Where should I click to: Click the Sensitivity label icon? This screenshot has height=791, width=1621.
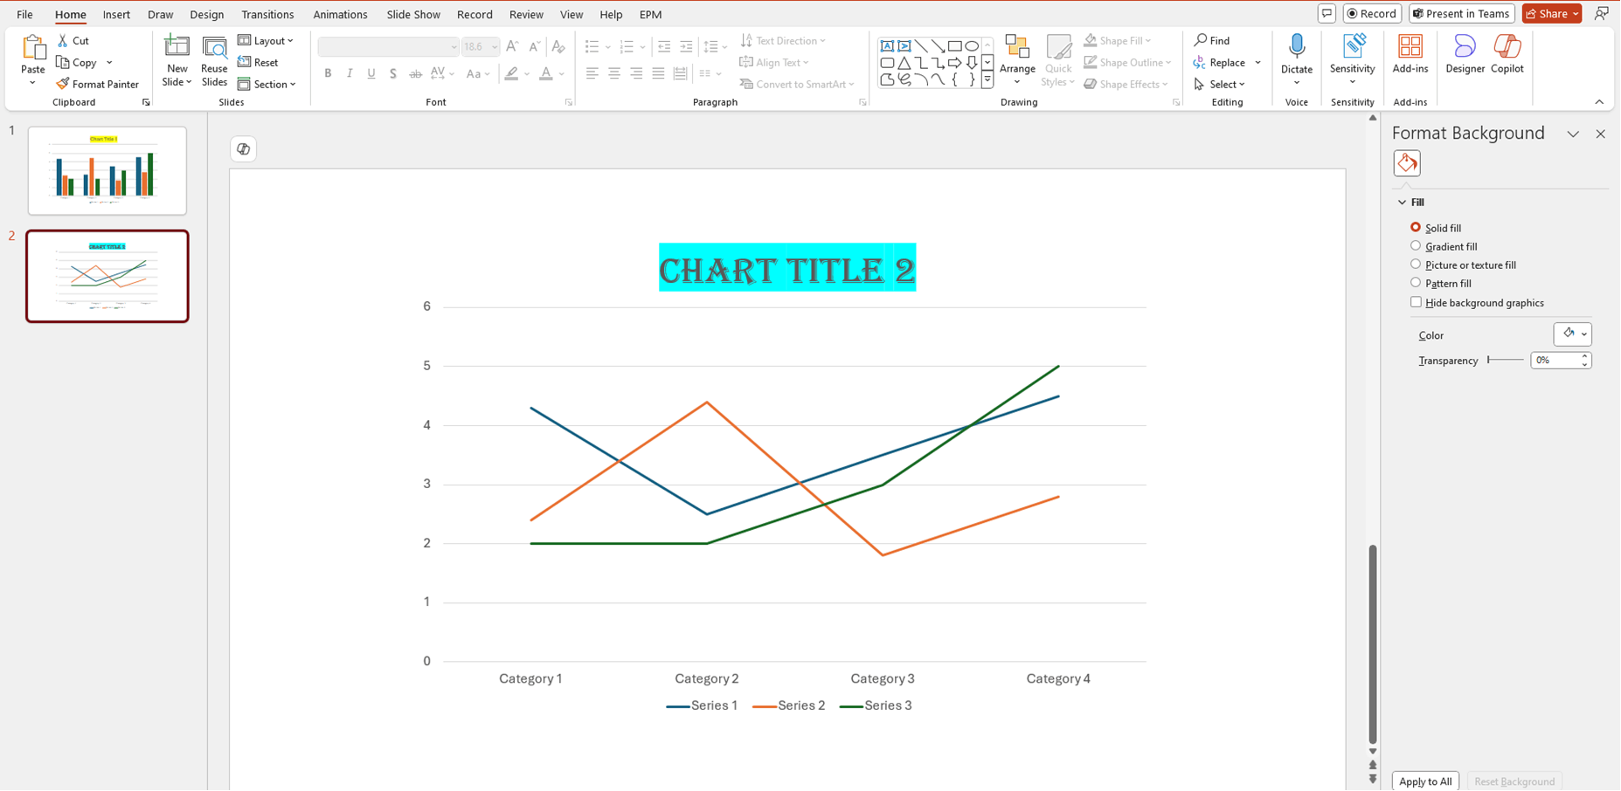pos(1353,47)
